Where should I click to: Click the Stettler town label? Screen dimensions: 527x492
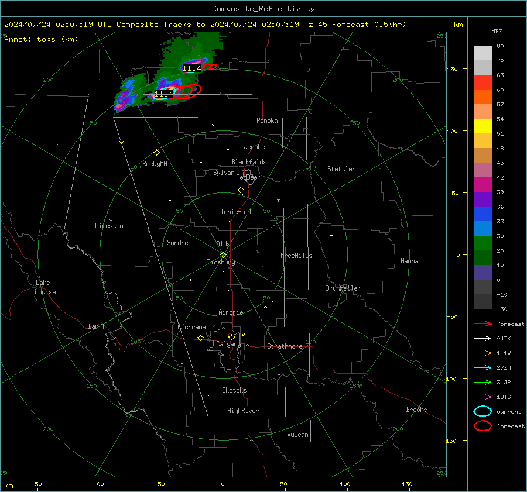click(341, 169)
